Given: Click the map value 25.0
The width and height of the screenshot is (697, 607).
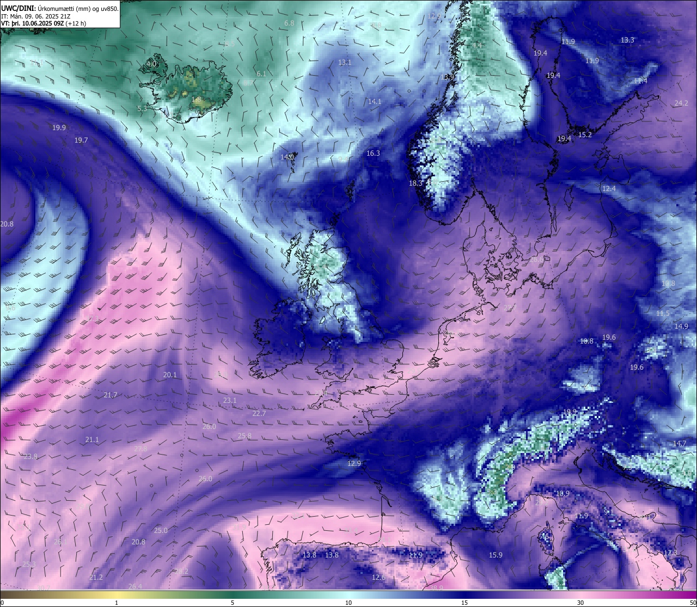Looking at the screenshot, I should [161, 530].
